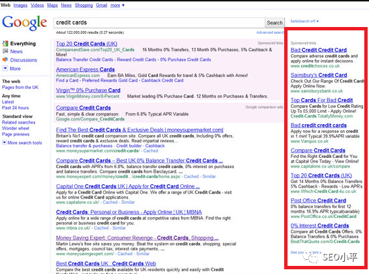Click the Search button
369x274 pixels.
275,23
